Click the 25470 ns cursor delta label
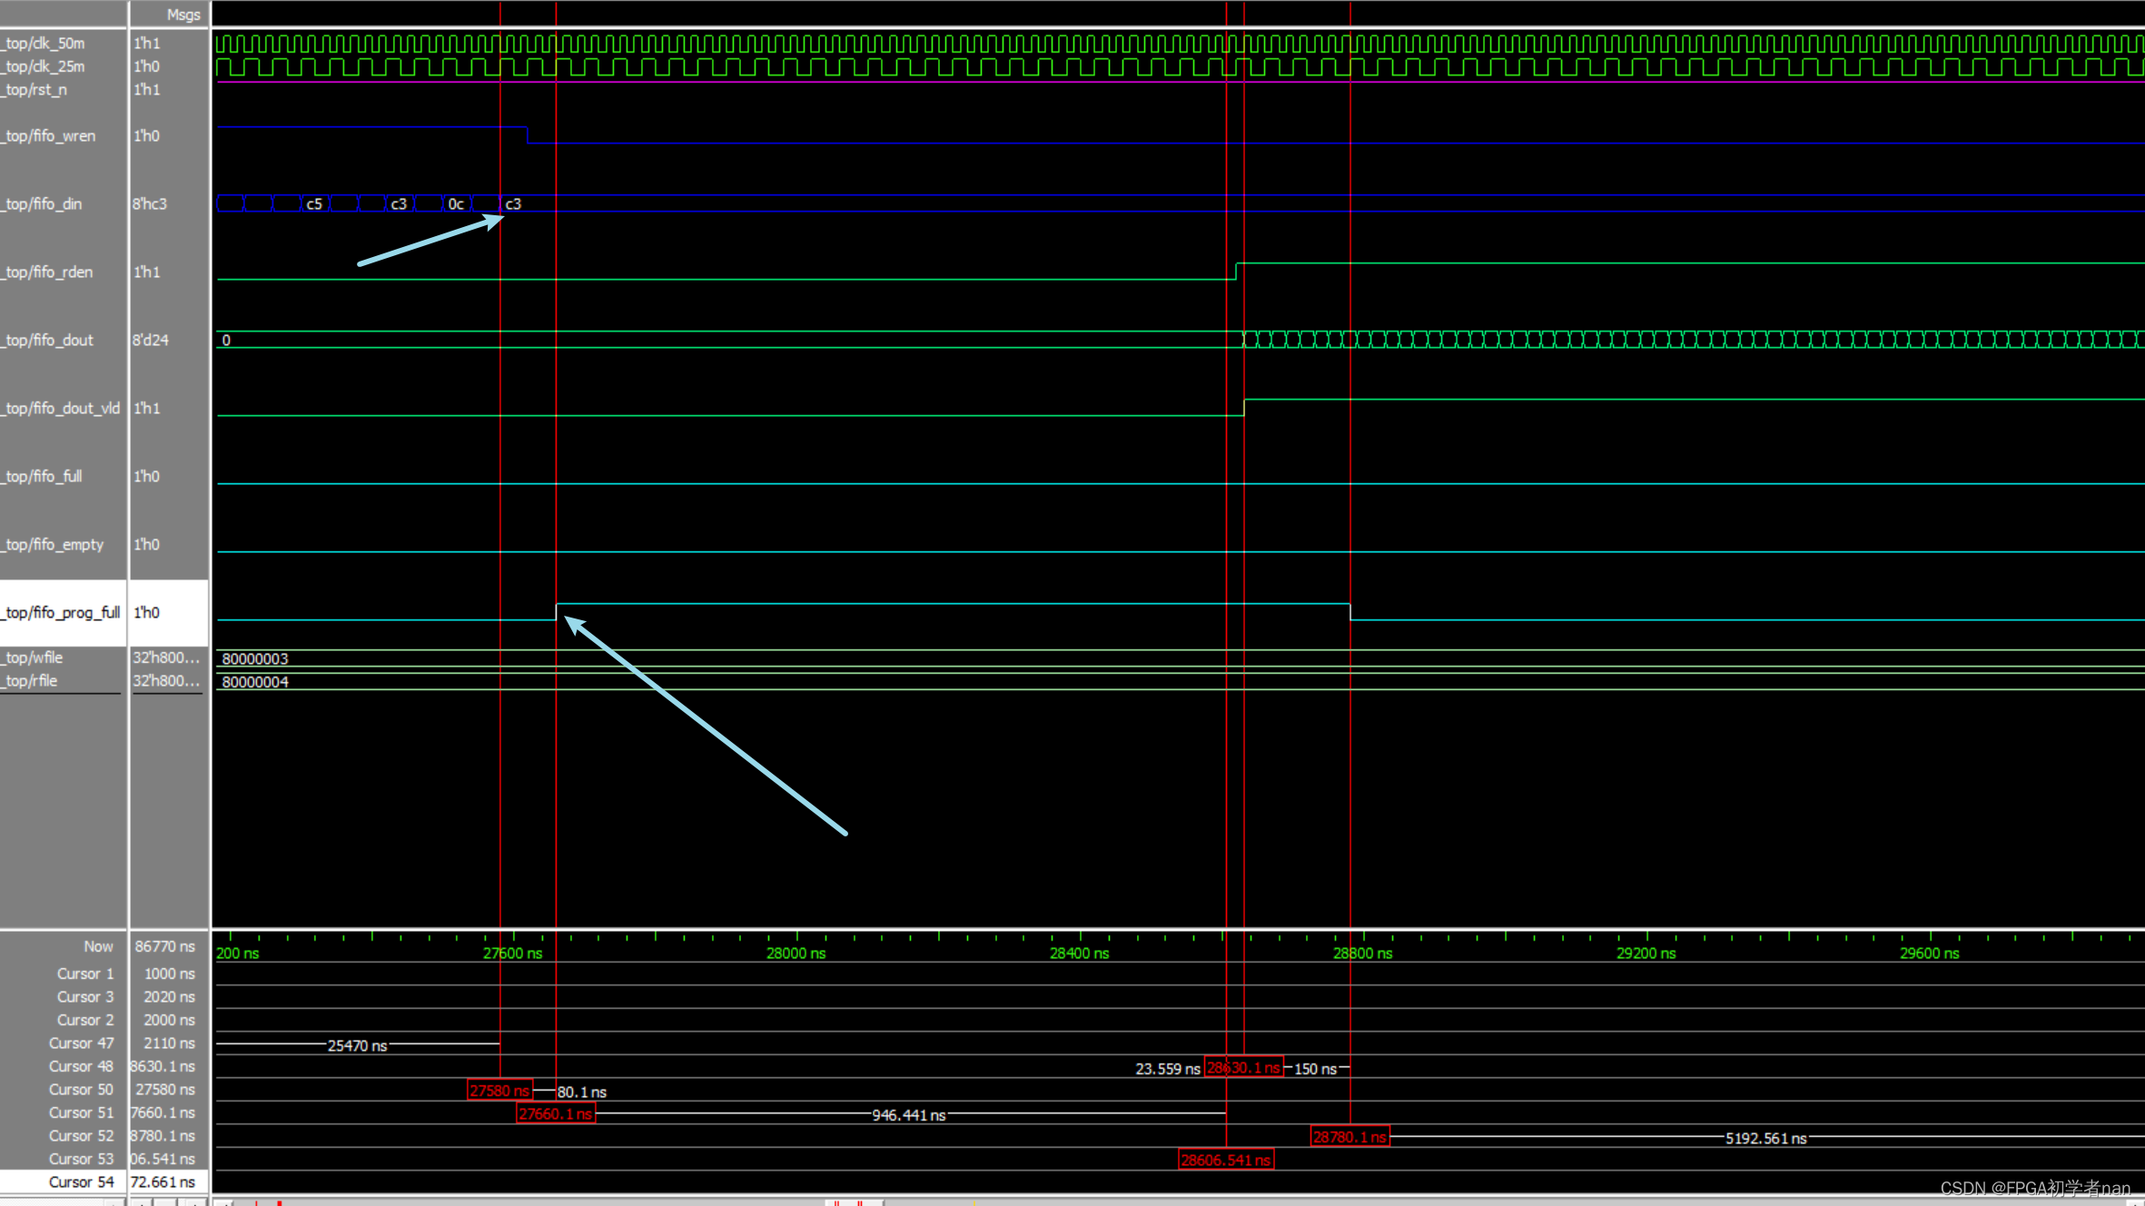The image size is (2145, 1206). coord(358,1045)
